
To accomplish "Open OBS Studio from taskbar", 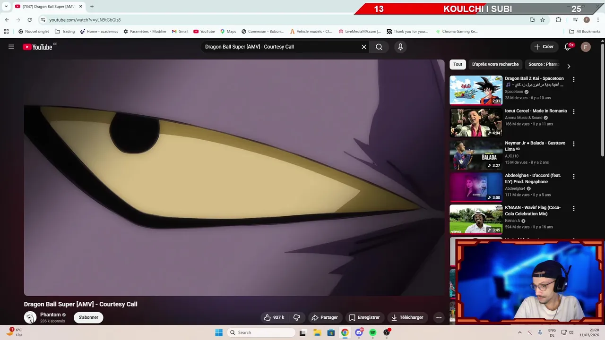I will pos(387,332).
